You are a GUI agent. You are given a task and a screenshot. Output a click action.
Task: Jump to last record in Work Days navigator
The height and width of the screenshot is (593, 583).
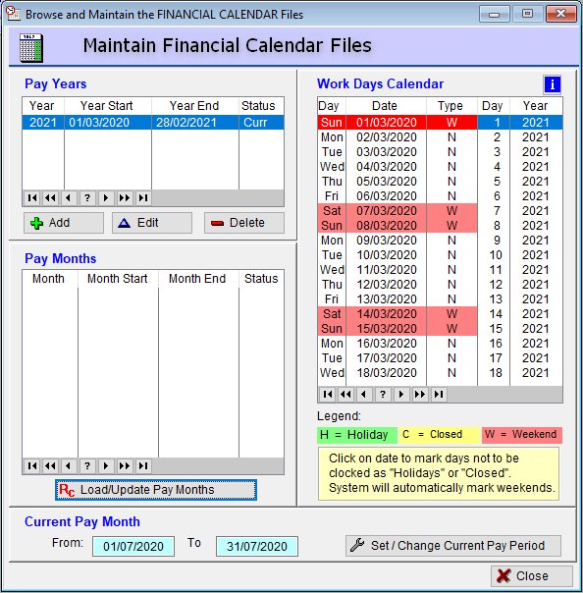pyautogui.click(x=438, y=395)
